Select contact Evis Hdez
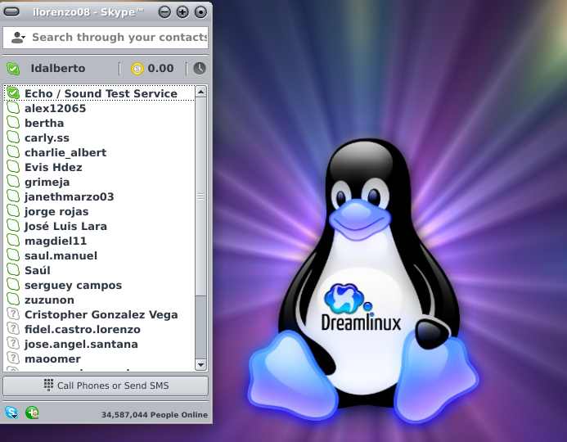 pos(100,167)
